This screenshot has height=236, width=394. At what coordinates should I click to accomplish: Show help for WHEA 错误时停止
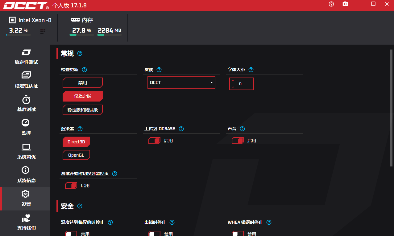tap(269, 222)
